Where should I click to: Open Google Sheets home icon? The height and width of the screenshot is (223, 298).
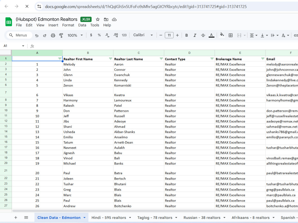tap(9, 22)
